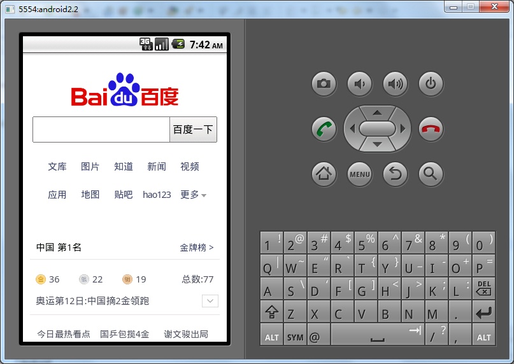Click the Baidu search input field
This screenshot has width=514, height=364.
101,129
